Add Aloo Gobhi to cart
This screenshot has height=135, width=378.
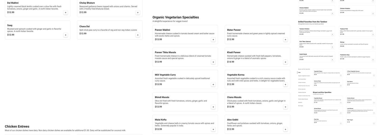(x=285, y=129)
